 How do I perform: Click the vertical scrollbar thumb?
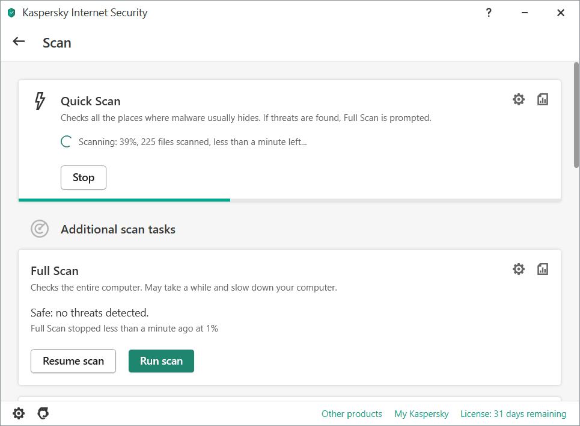pyautogui.click(x=576, y=115)
